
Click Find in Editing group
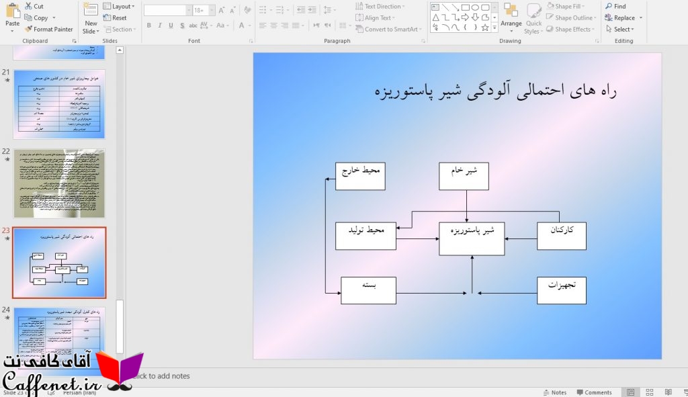[x=615, y=6]
